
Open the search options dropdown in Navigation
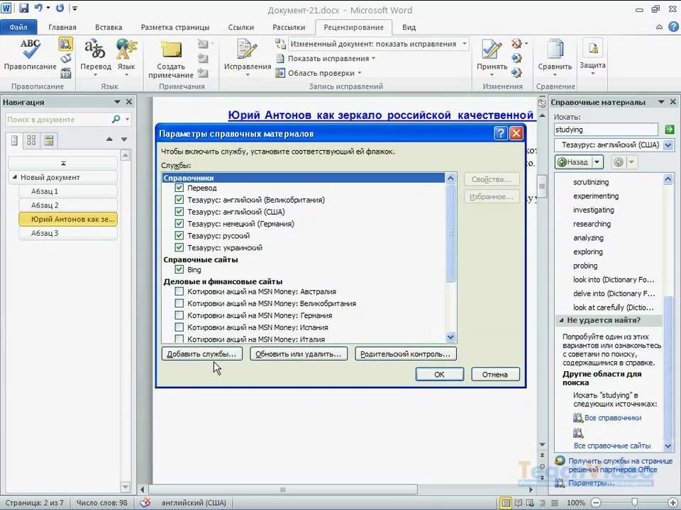tap(127, 119)
